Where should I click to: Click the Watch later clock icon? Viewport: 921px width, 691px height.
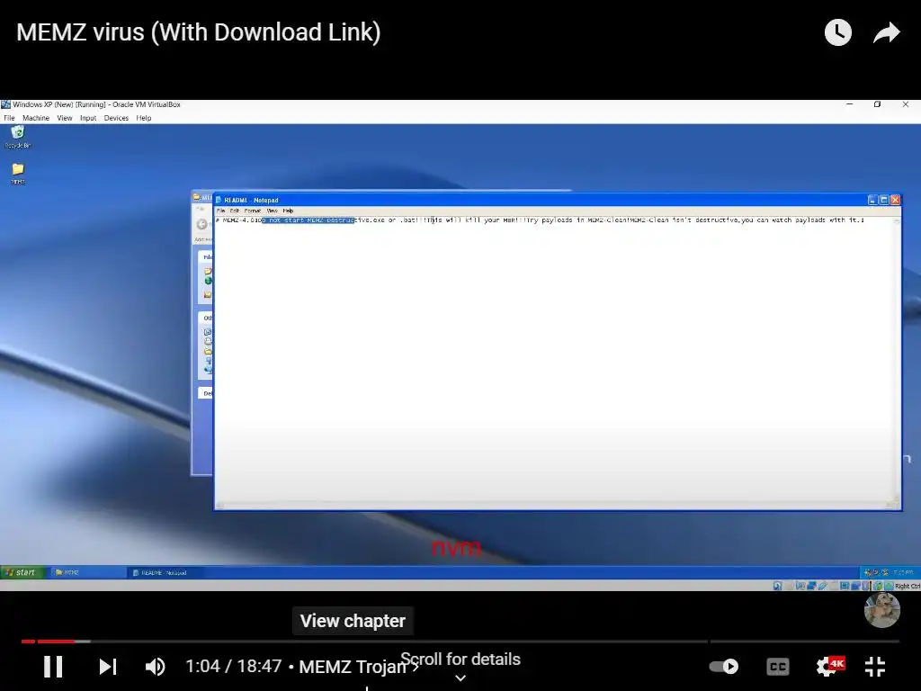[837, 32]
